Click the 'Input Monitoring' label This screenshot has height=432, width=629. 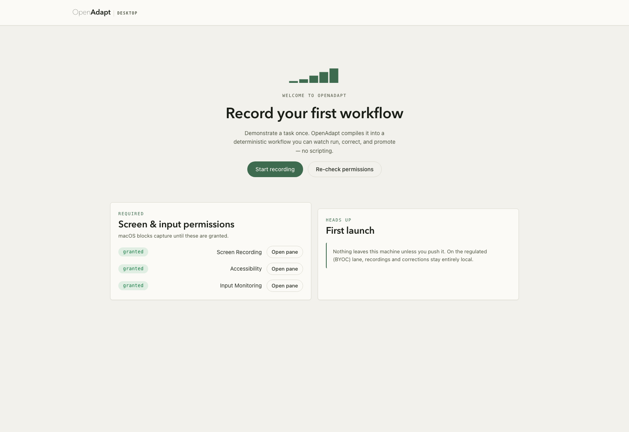(x=241, y=286)
